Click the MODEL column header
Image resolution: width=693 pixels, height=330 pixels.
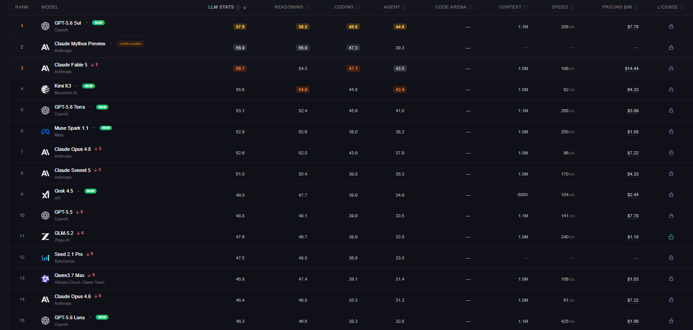(x=50, y=7)
